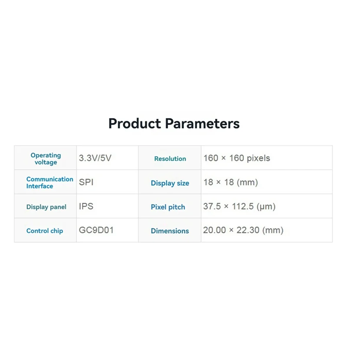This screenshot has height=347, width=347.
Task: Select the 'Pixel pitch' label
Action: pyautogui.click(x=168, y=207)
